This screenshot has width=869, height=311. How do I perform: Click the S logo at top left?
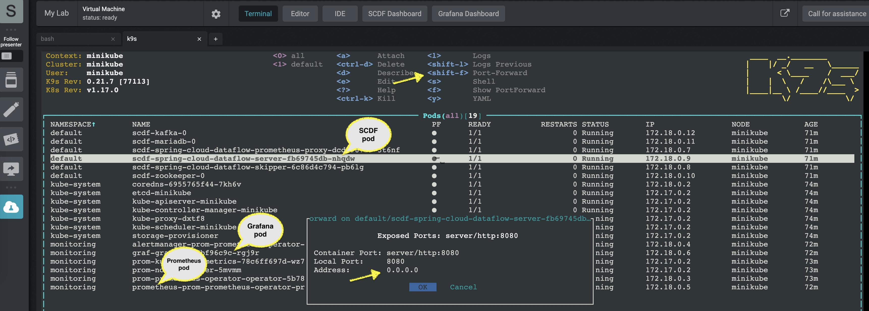pyautogui.click(x=11, y=11)
